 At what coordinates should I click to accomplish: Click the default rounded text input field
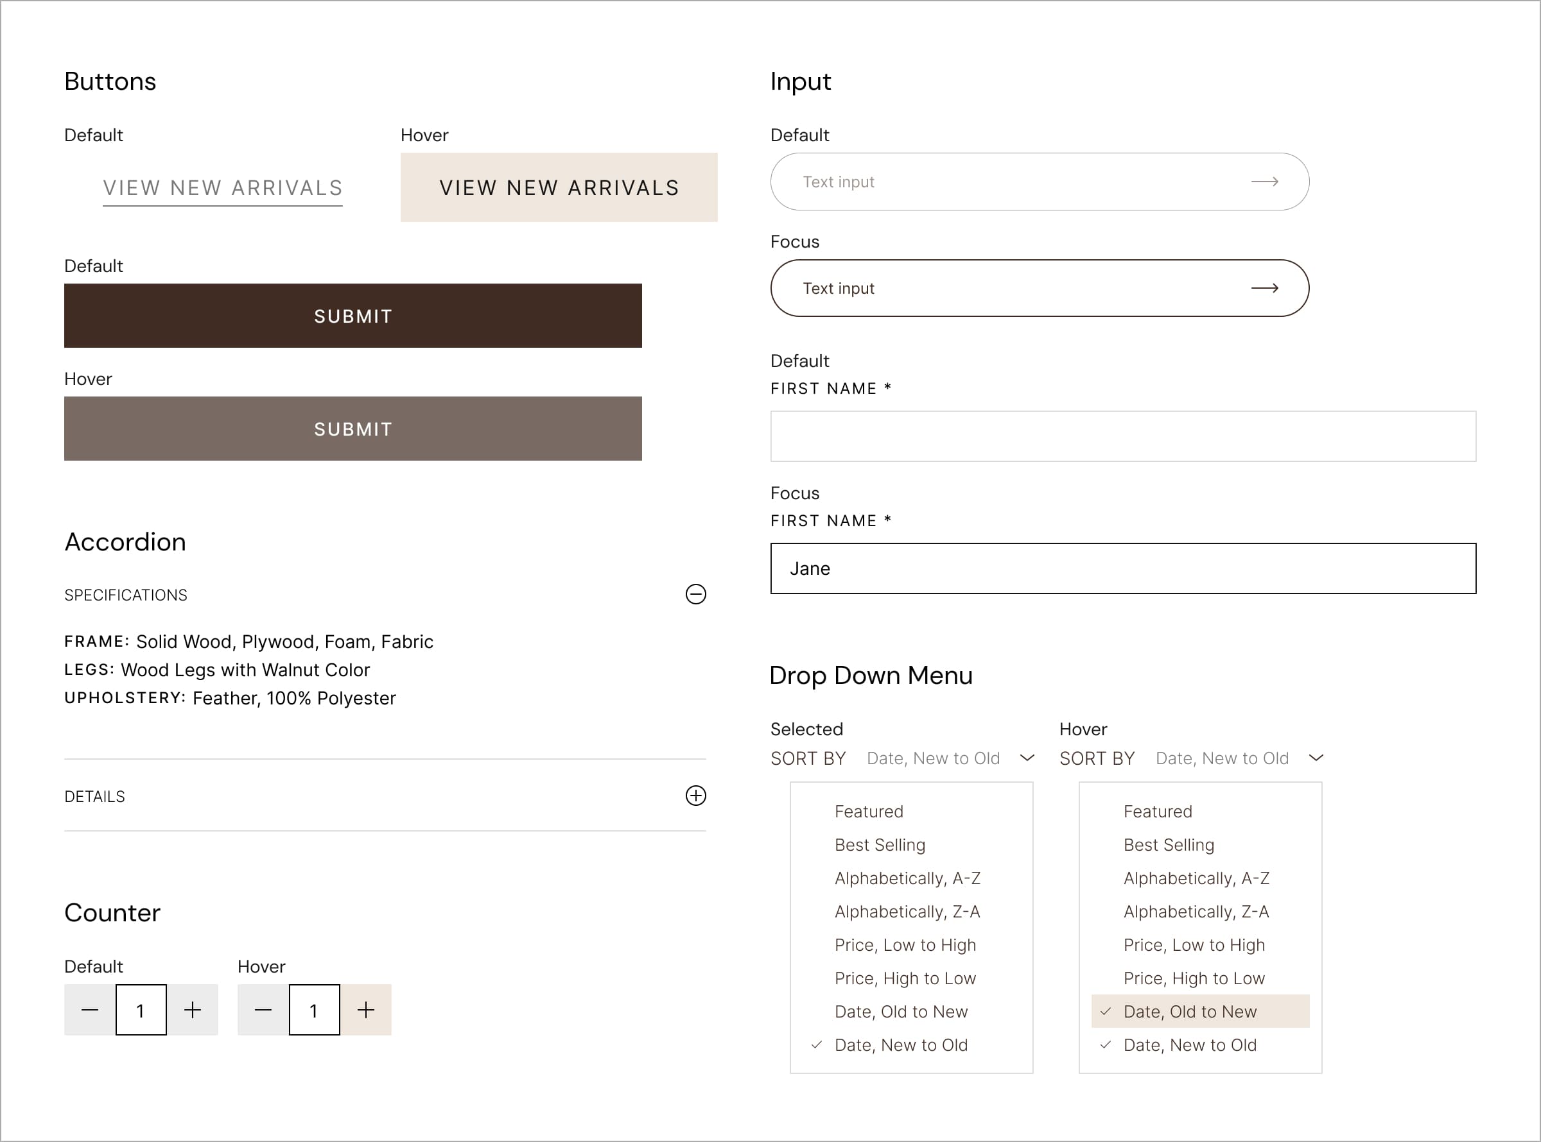click(x=1040, y=182)
